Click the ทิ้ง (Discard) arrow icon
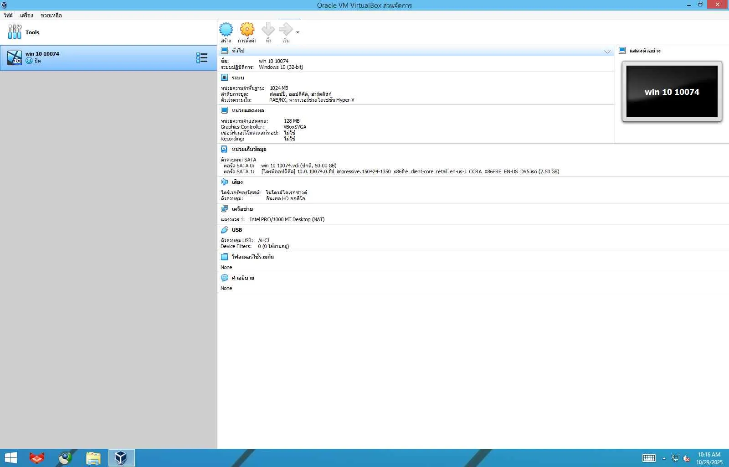The width and height of the screenshot is (729, 467). click(x=268, y=29)
